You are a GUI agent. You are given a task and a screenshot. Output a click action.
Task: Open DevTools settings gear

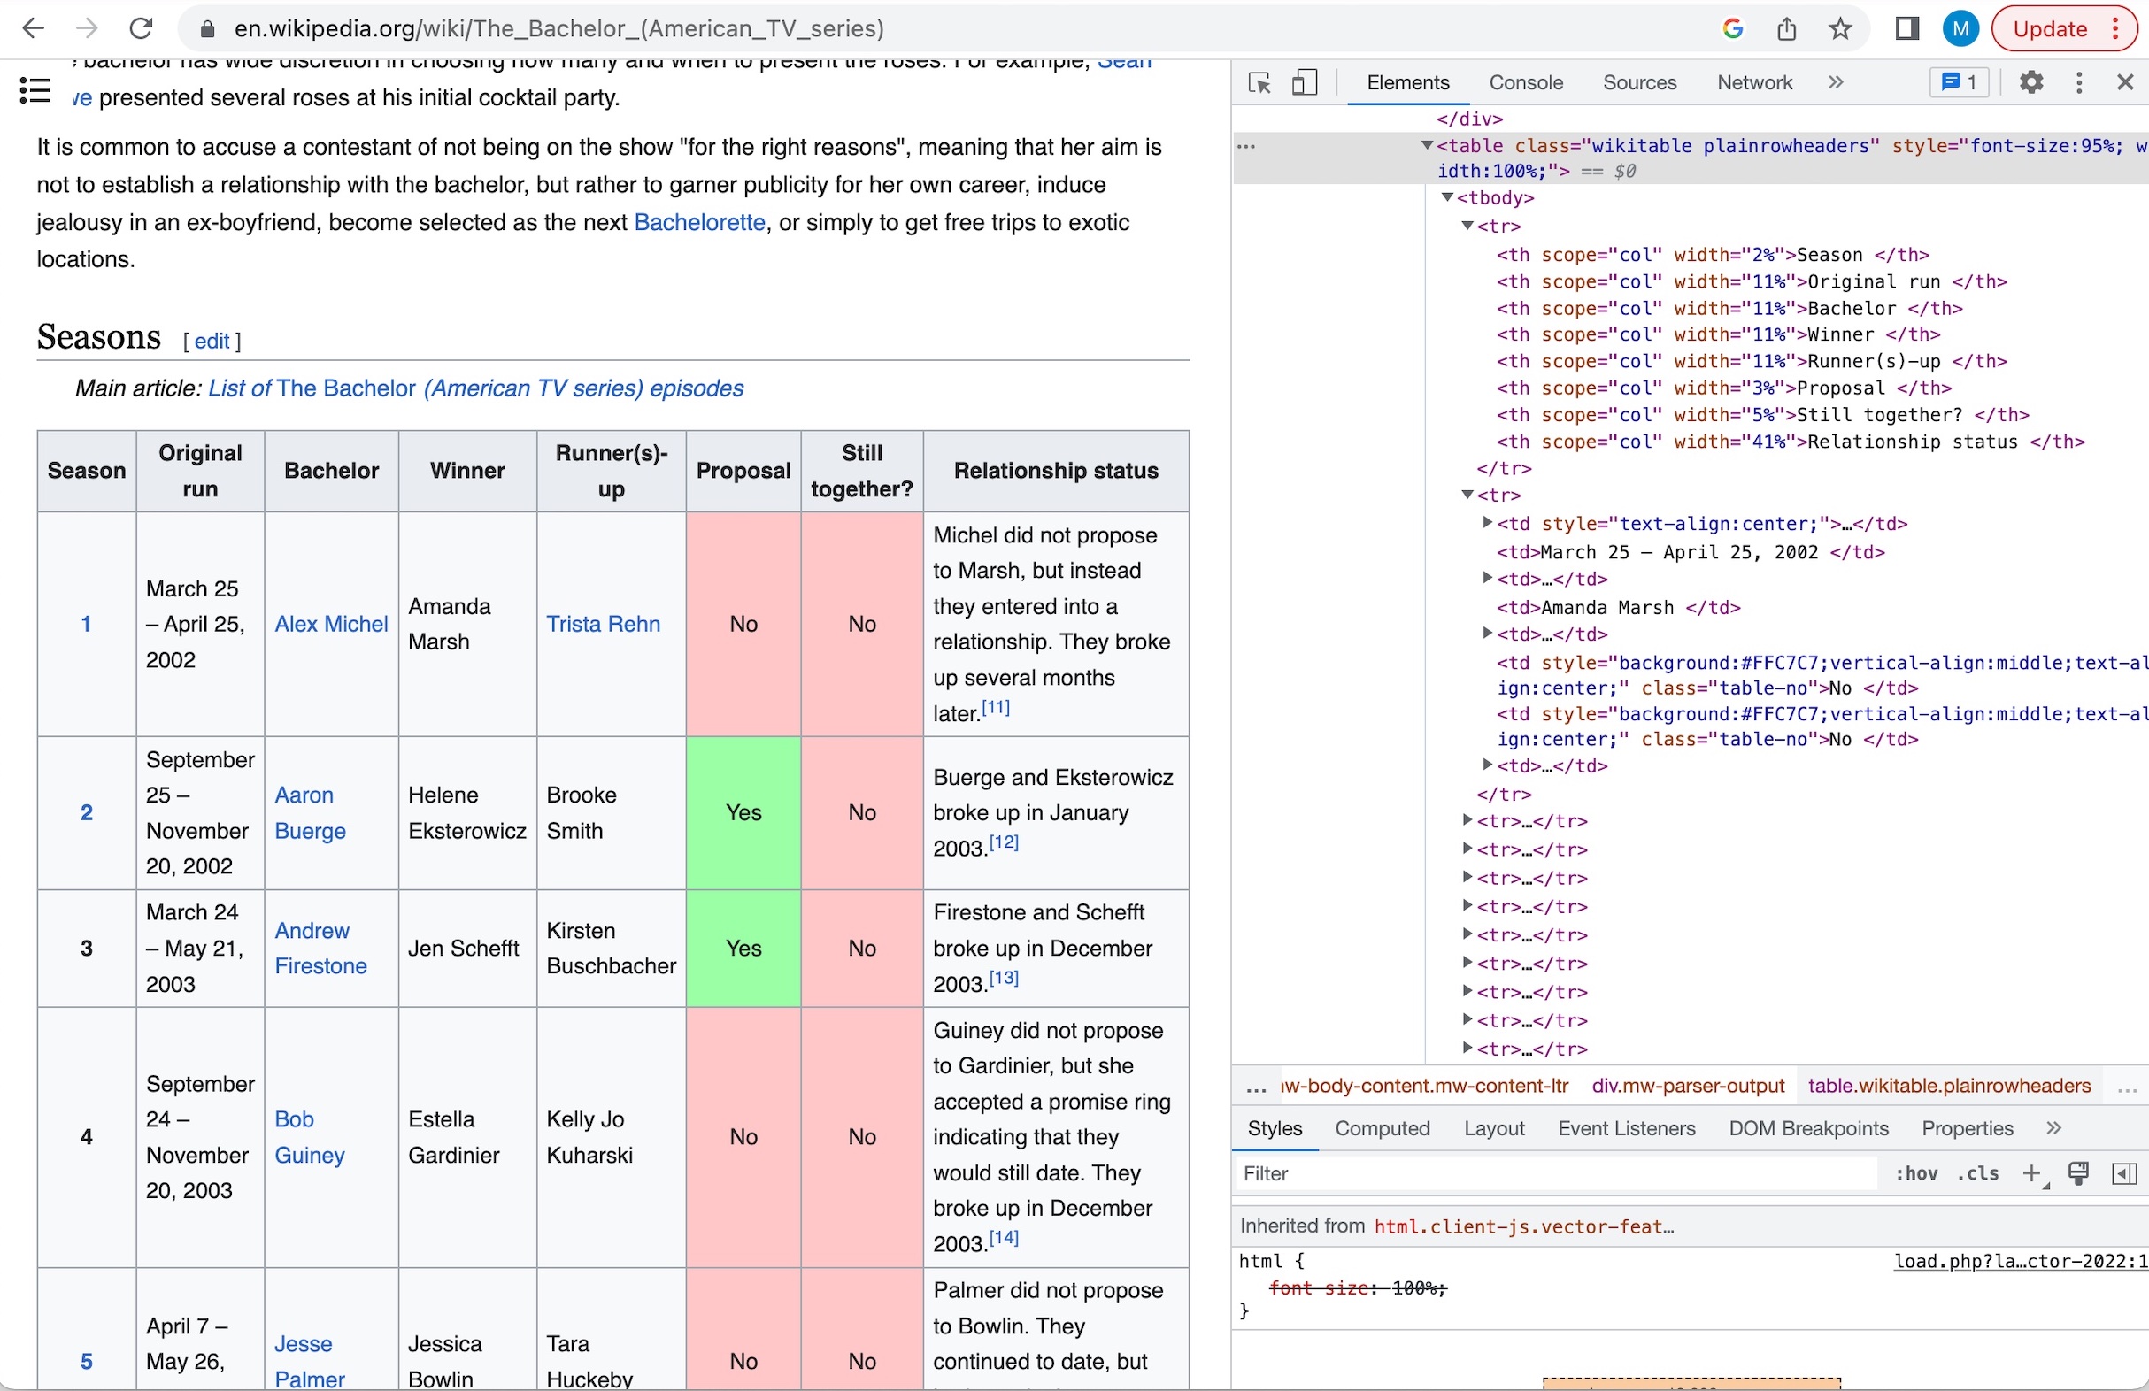(x=2030, y=83)
